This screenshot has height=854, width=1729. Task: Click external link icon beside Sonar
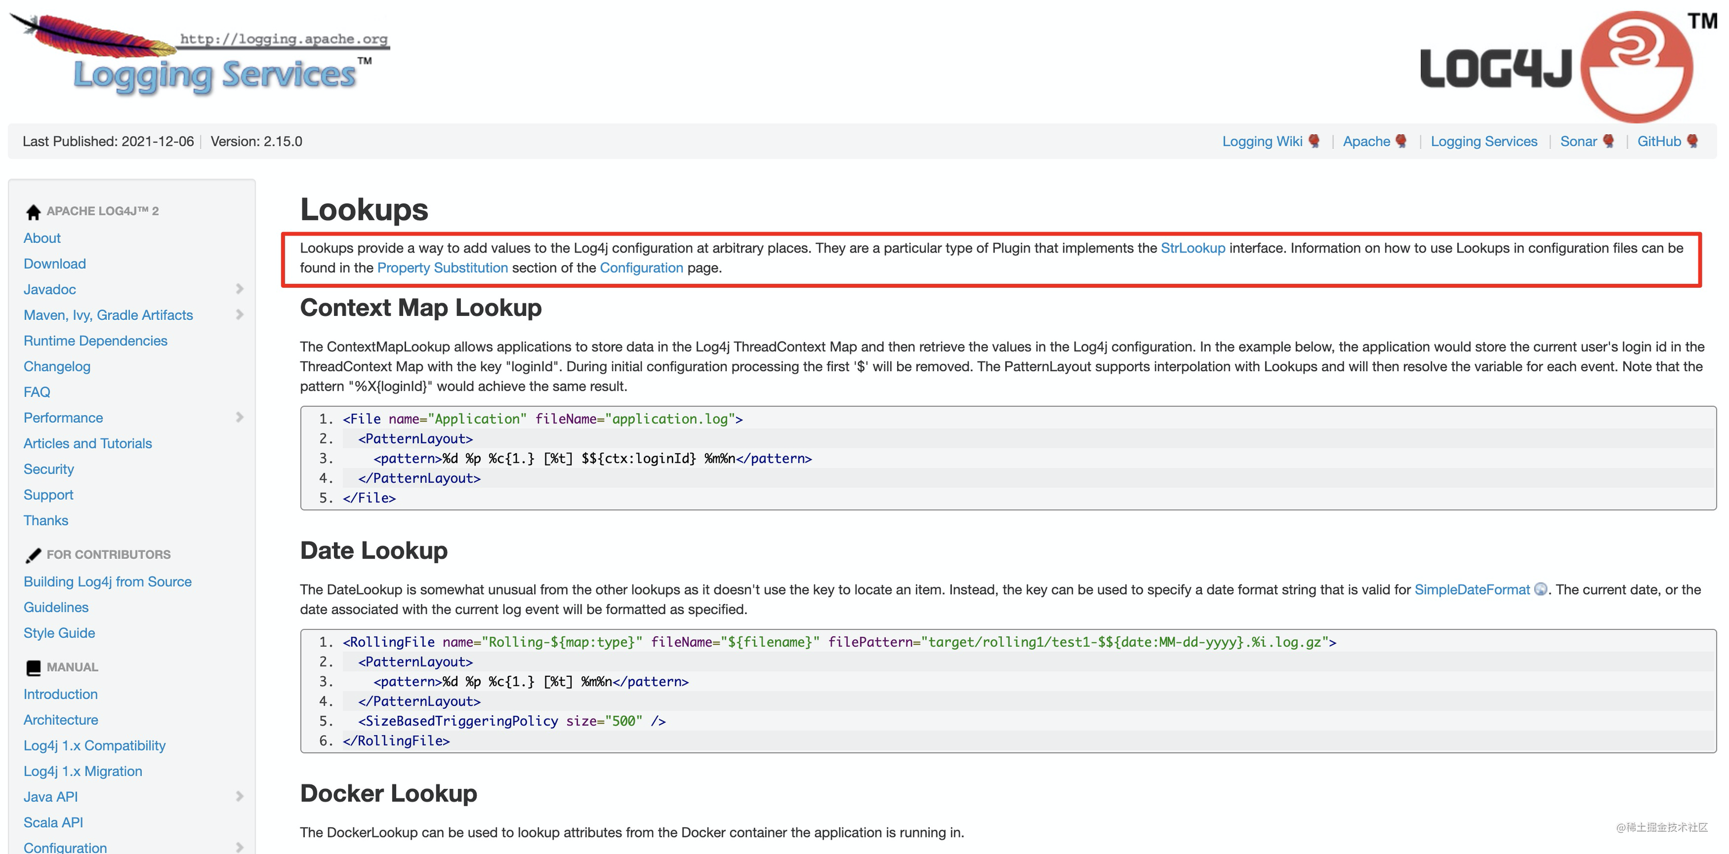1608,142
